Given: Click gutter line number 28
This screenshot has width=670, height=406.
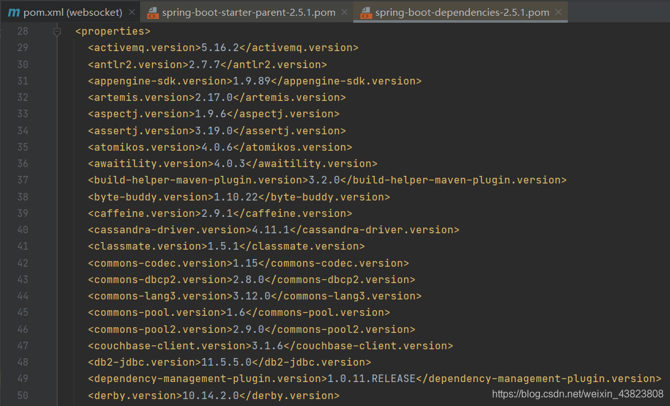Looking at the screenshot, I should 22,32.
